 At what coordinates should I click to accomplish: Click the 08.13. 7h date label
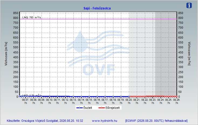73,101
